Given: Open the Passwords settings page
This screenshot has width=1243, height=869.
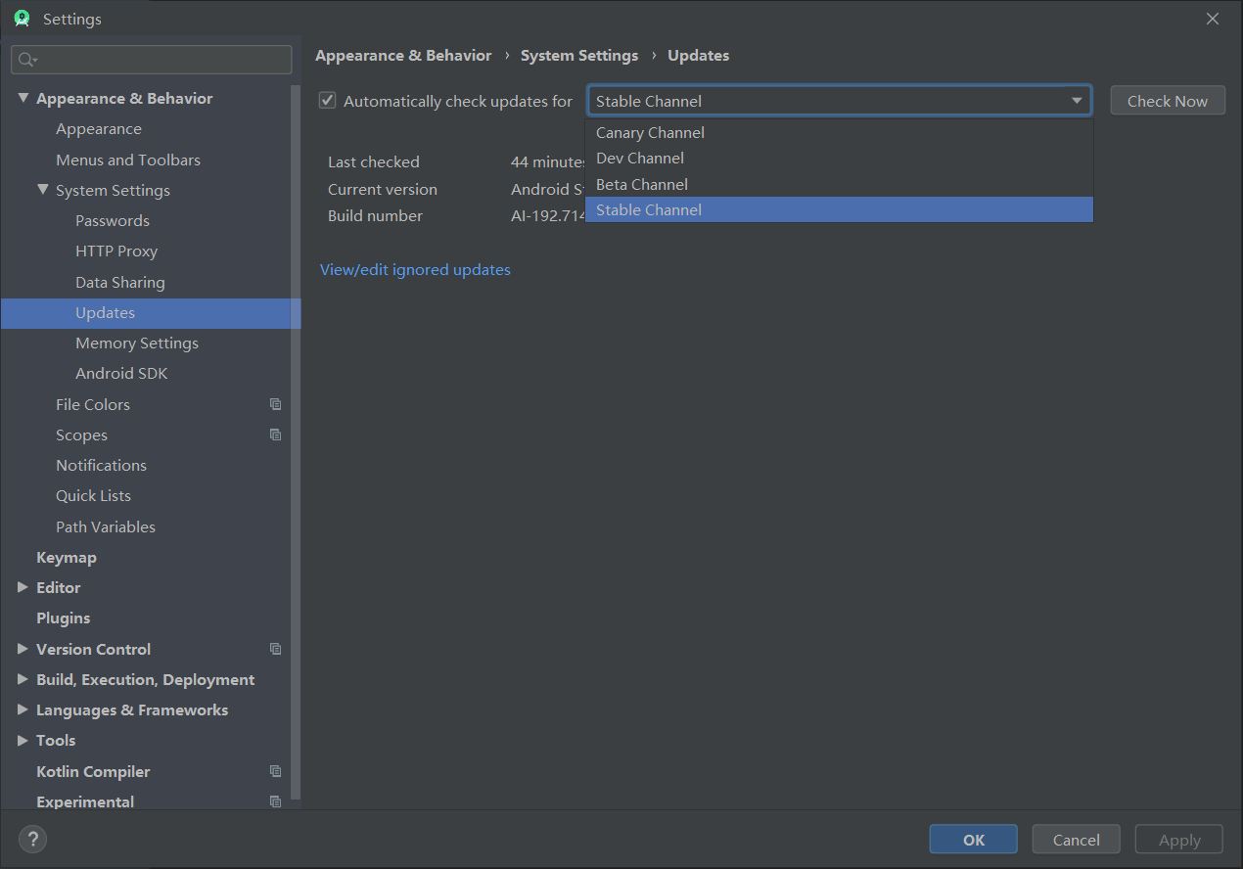Looking at the screenshot, I should click(113, 220).
